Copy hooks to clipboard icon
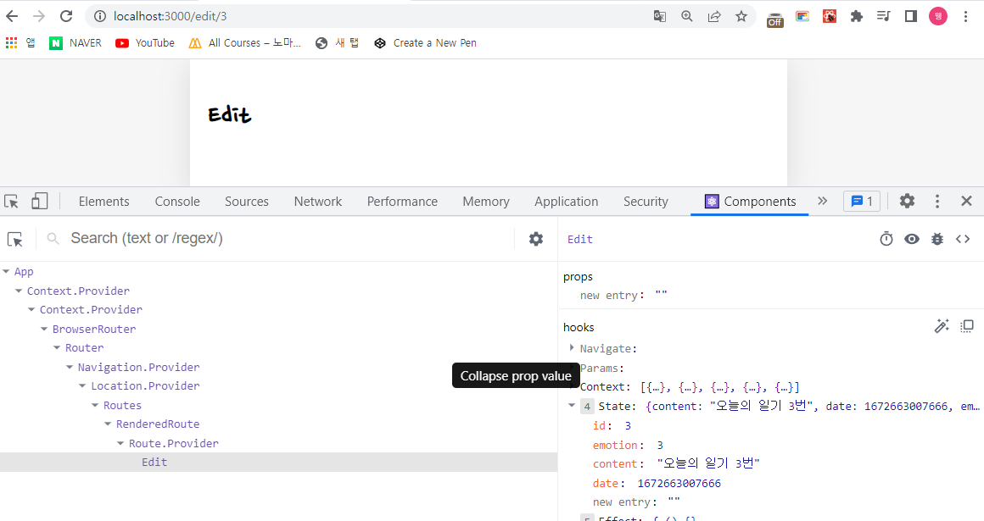 967,326
